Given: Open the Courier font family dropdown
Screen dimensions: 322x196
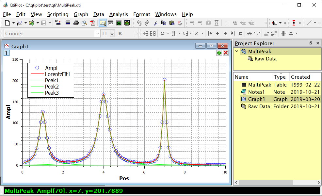Looking at the screenshot, I should 97,33.
